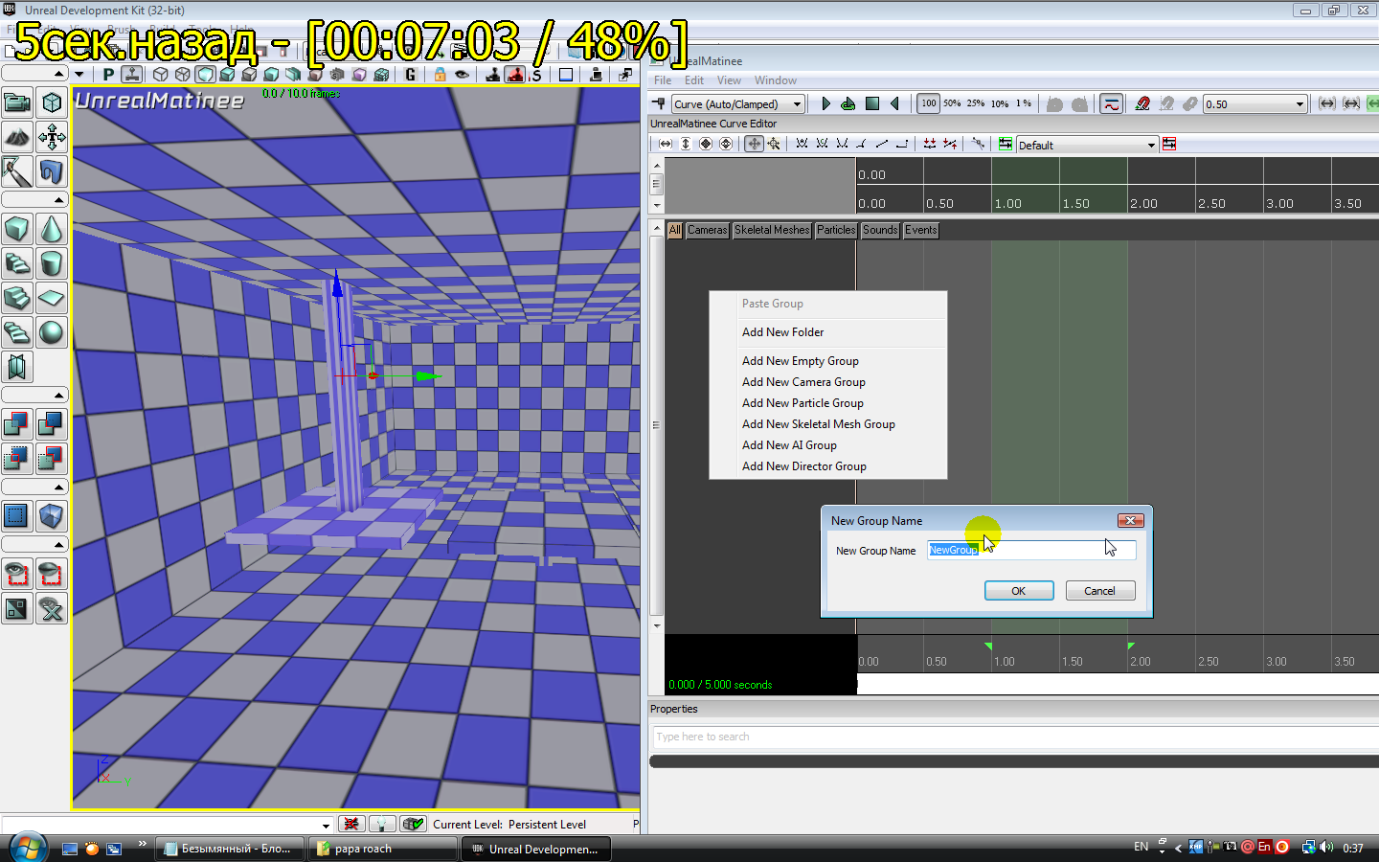Open the Default curve tab dropdown

(x=1087, y=145)
